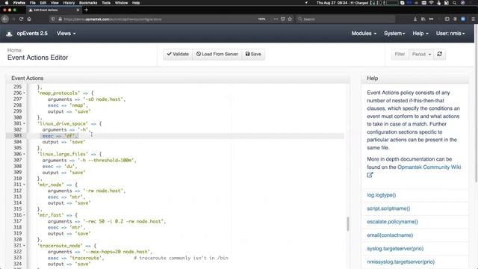The image size is (478, 269).
Task: Expand the Views menu
Action: click(x=66, y=34)
